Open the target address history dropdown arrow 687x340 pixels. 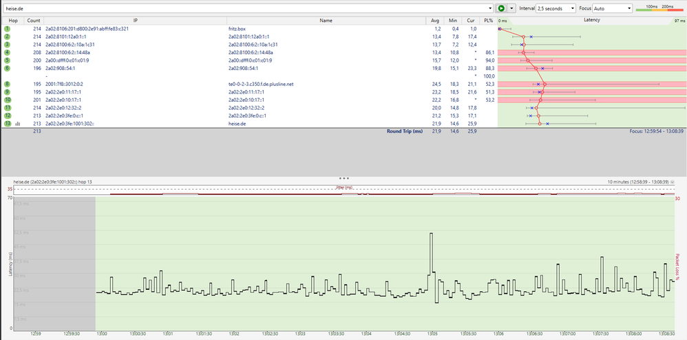491,8
